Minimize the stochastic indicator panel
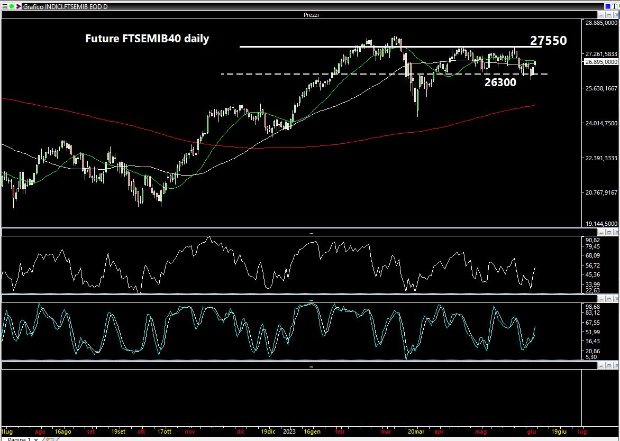 point(601,299)
